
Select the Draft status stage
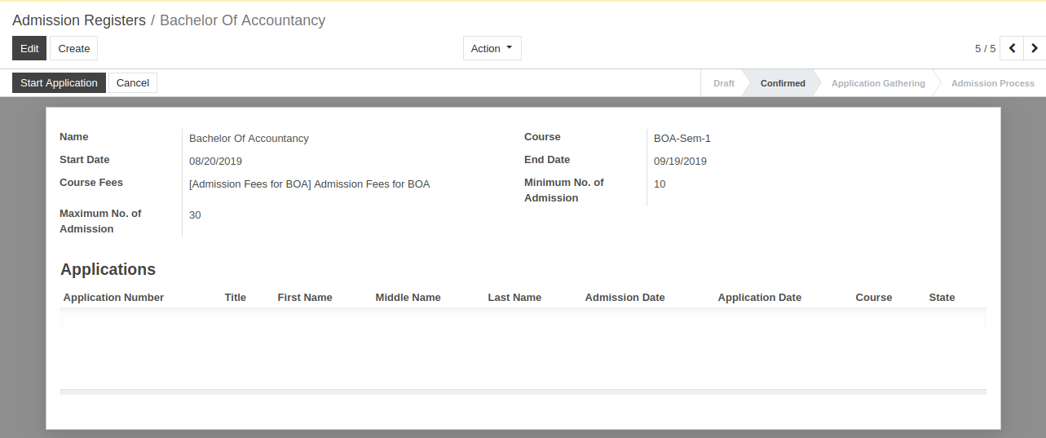click(724, 83)
